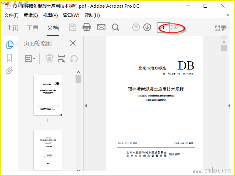
Task: Select the second page thumbnail
Action: pos(48,150)
